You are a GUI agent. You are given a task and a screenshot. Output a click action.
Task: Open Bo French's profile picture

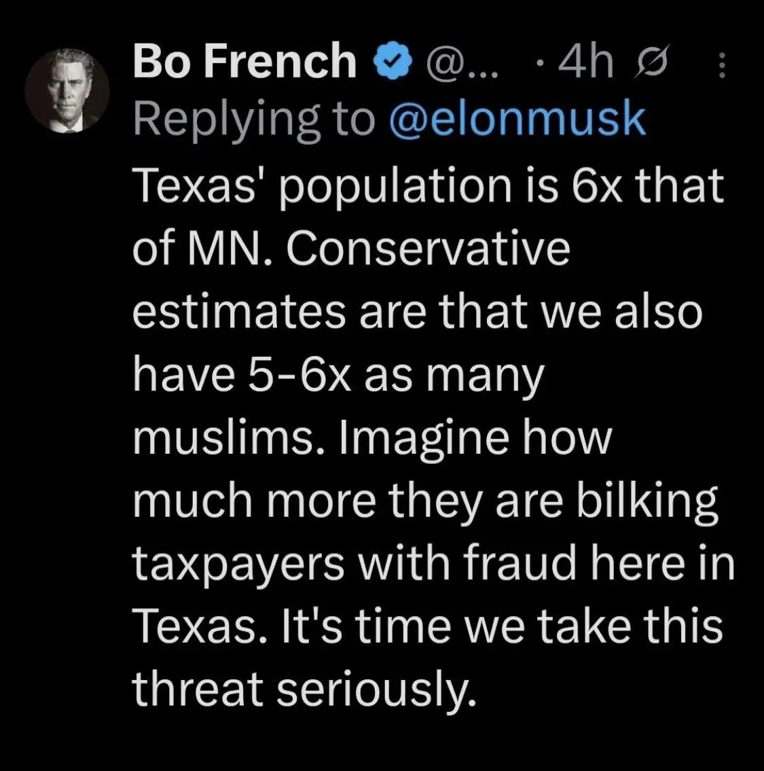click(x=67, y=90)
